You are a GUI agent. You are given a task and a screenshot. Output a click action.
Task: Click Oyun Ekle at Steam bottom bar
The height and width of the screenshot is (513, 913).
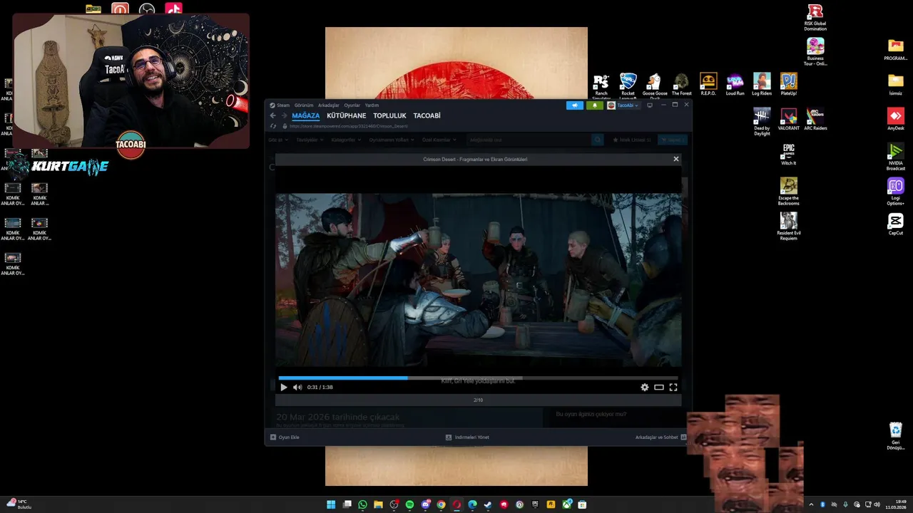pos(285,437)
